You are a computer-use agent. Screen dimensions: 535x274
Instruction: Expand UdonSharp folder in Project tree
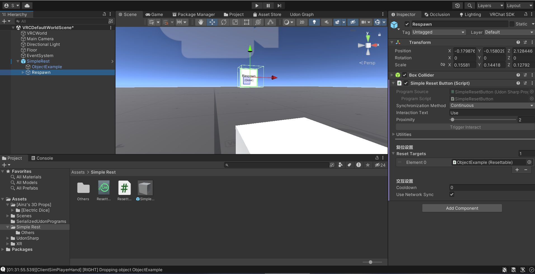pos(8,238)
